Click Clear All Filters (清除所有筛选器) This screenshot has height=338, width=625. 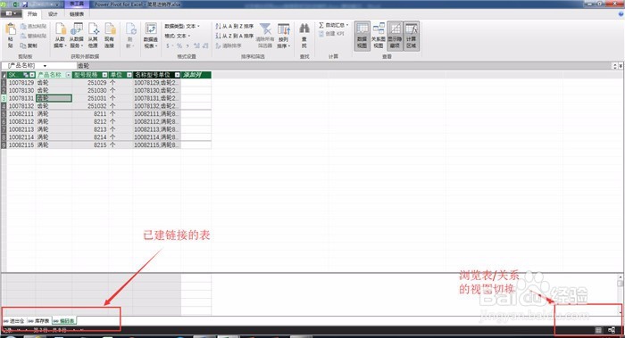point(265,35)
